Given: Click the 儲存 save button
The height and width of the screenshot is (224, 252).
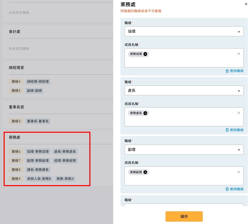Looking at the screenshot, I should coord(184,216).
